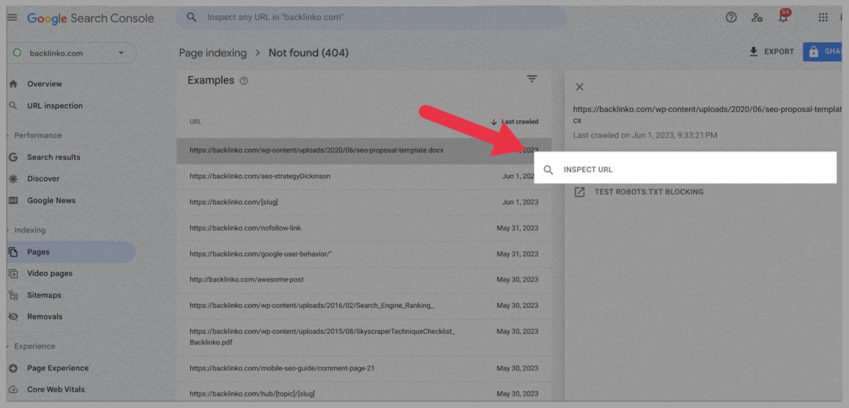Click the Export button

pyautogui.click(x=772, y=51)
